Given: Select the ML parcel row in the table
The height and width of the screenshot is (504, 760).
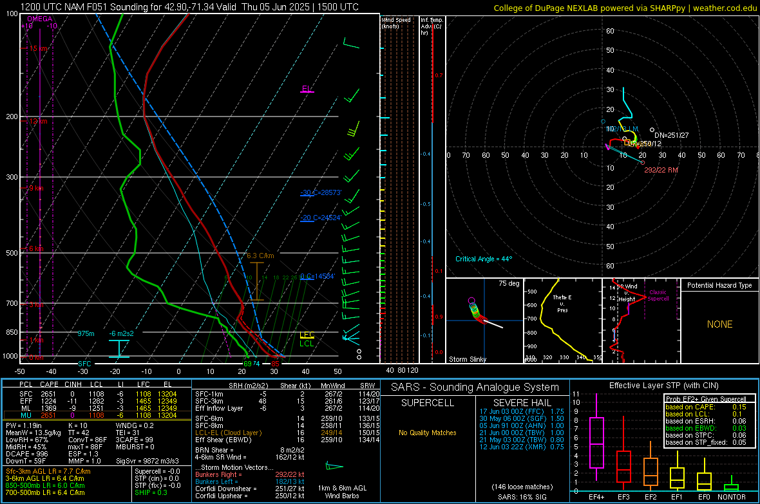Looking at the screenshot, I should click(97, 409).
